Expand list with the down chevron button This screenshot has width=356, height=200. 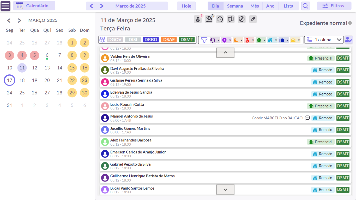tap(225, 190)
